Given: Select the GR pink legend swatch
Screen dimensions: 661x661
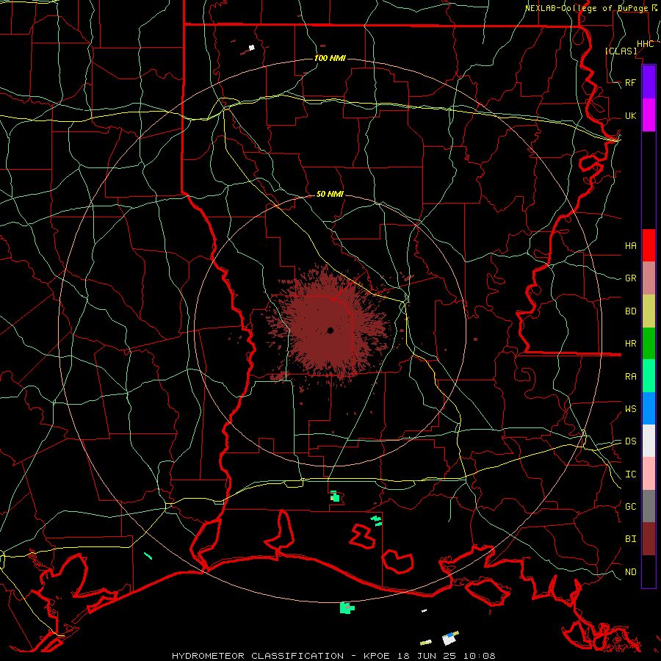Looking at the screenshot, I should [x=649, y=278].
